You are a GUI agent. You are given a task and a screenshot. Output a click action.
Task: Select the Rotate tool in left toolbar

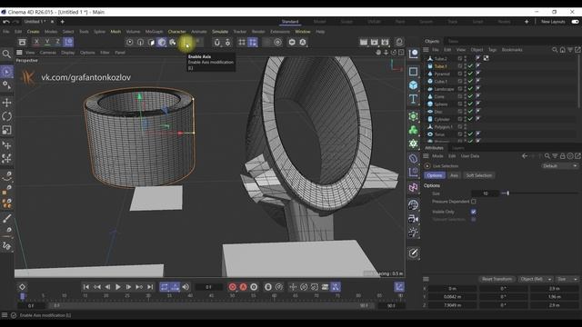coord(6,116)
